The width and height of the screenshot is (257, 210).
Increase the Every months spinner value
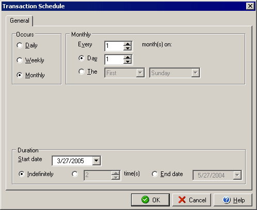[x=127, y=44]
